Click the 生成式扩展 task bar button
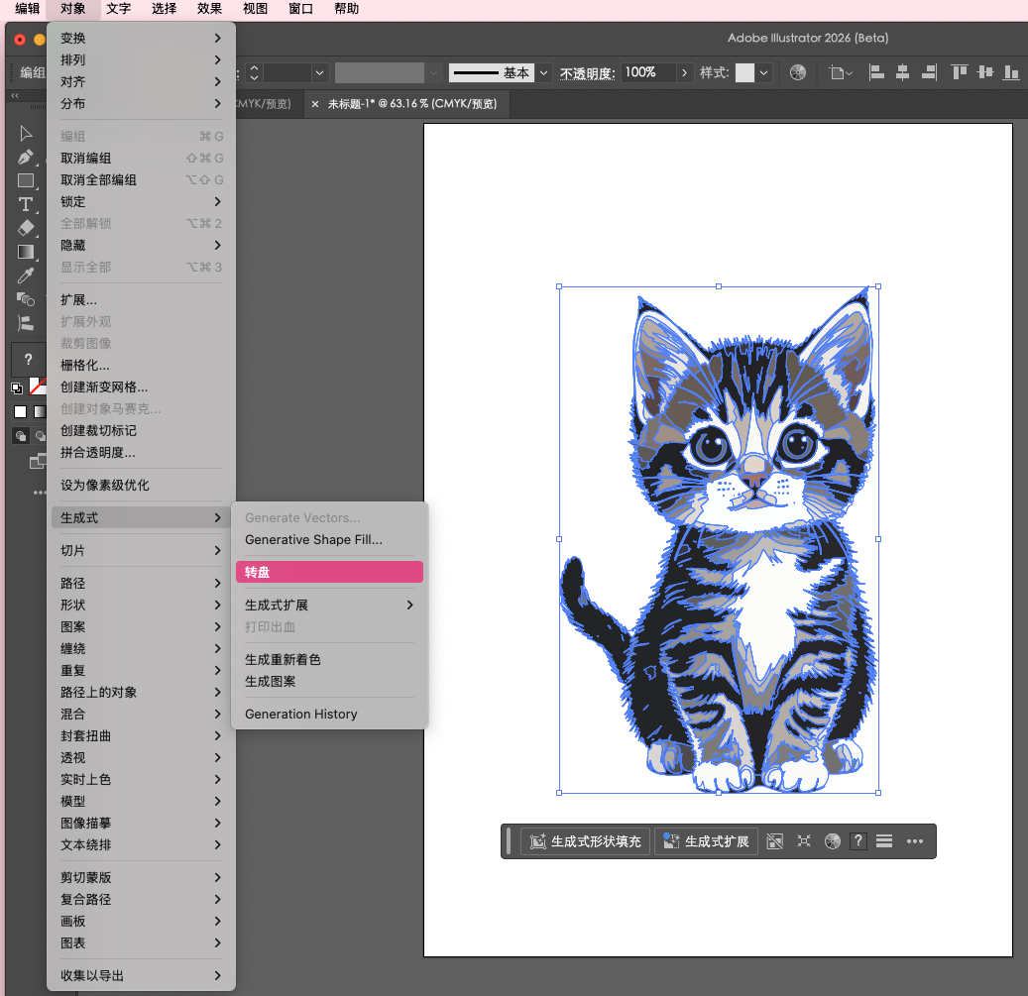 (x=706, y=841)
